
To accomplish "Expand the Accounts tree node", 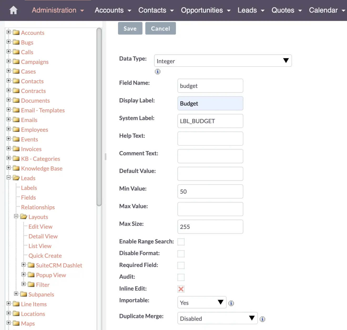I will coord(9,32).
